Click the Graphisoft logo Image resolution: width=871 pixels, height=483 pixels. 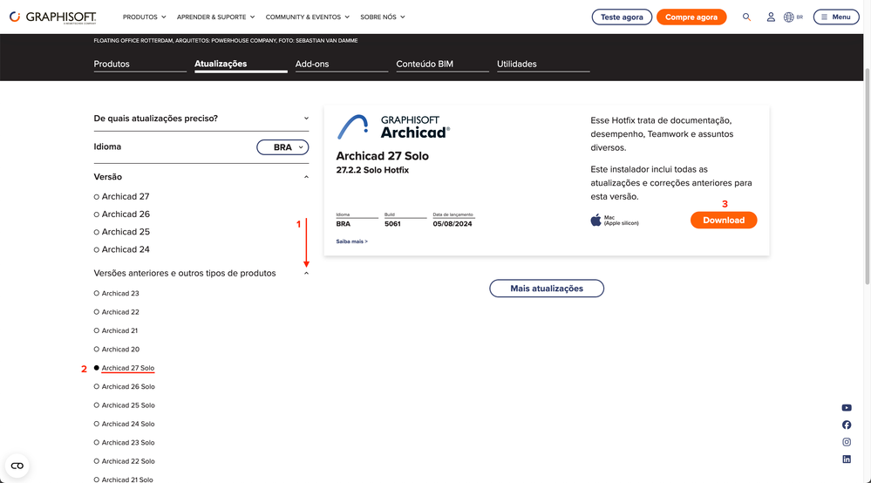(x=53, y=17)
